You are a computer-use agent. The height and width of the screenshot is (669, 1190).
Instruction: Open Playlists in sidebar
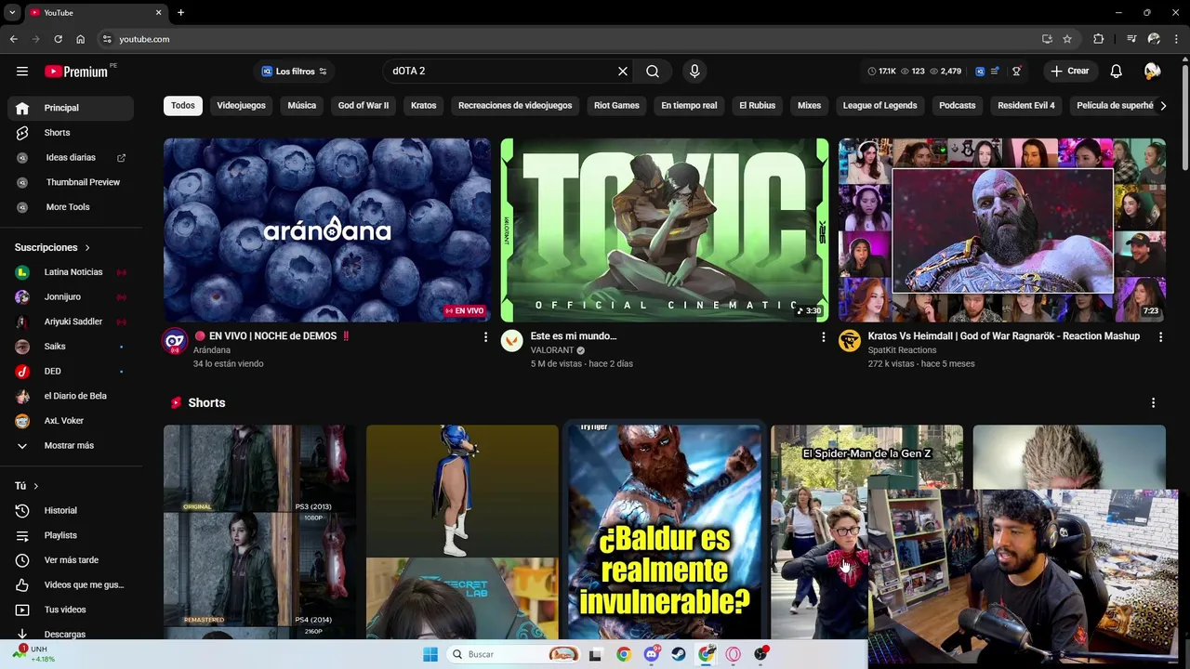point(71,536)
